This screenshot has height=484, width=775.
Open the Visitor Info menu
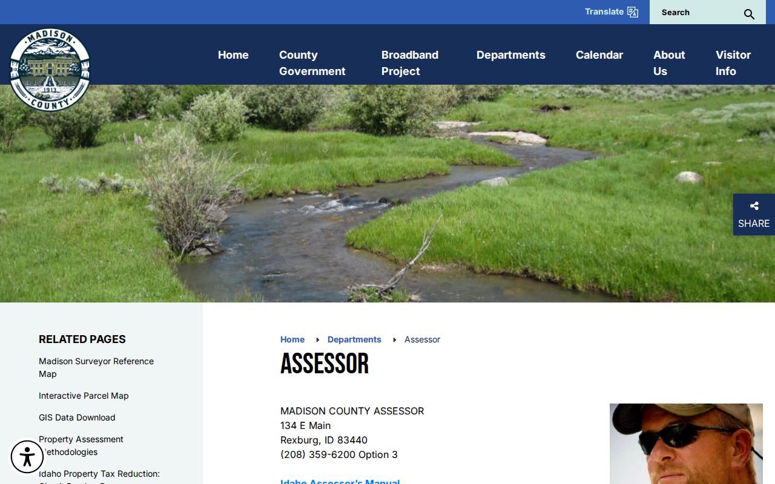733,63
